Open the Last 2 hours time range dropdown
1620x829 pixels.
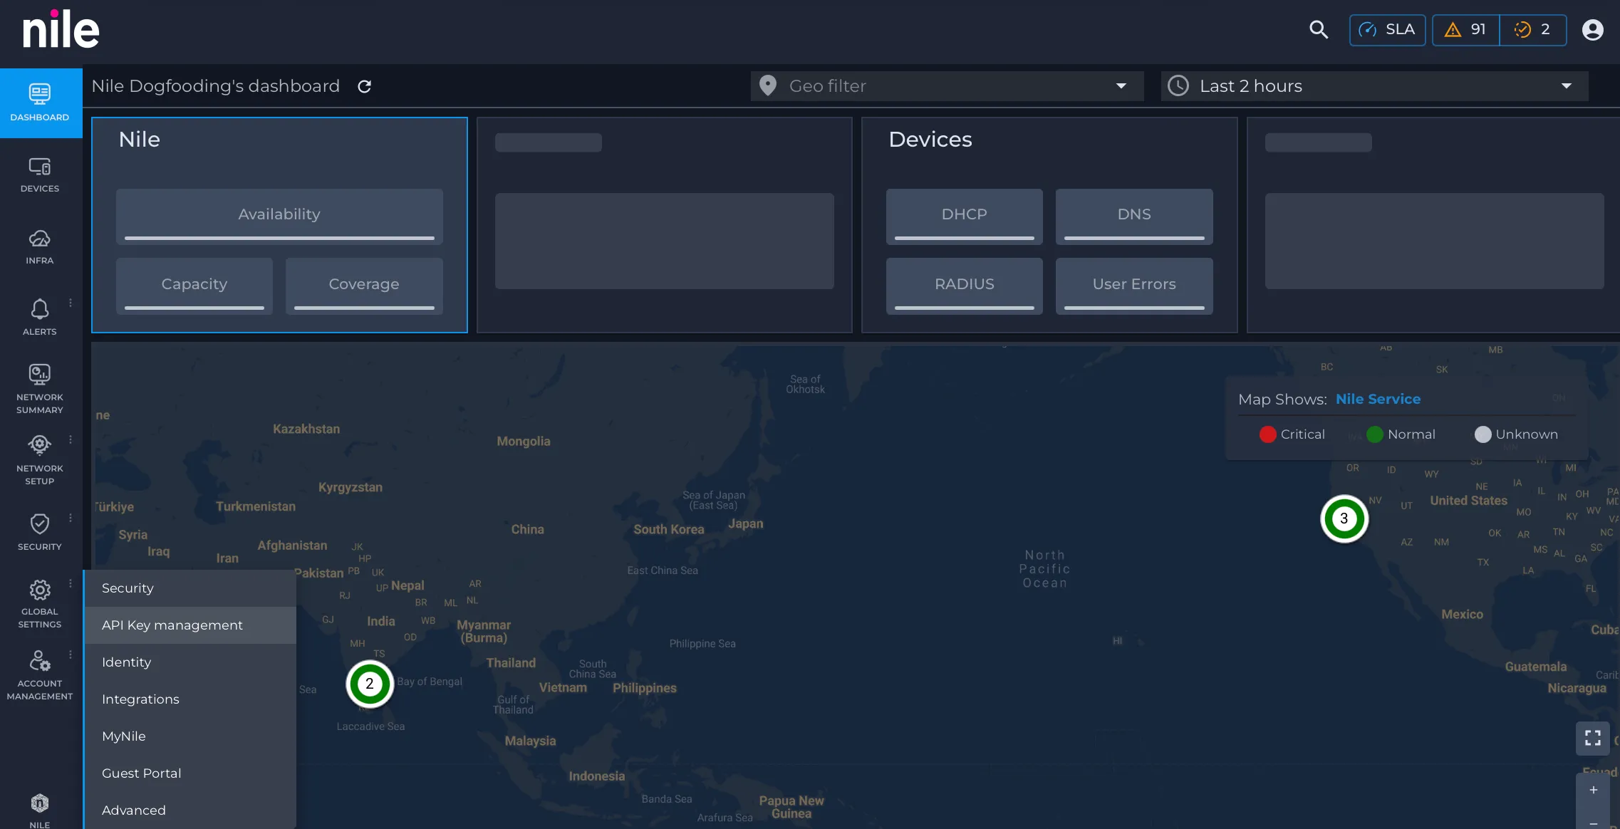[1374, 86]
